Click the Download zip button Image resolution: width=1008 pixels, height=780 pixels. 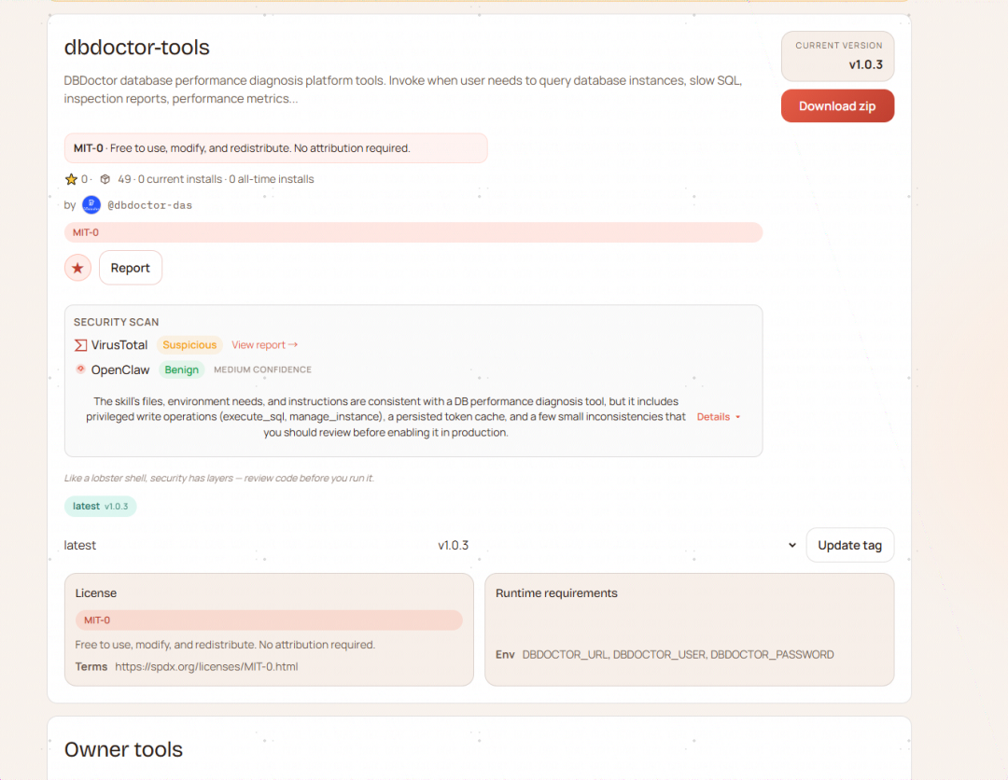[x=837, y=106]
